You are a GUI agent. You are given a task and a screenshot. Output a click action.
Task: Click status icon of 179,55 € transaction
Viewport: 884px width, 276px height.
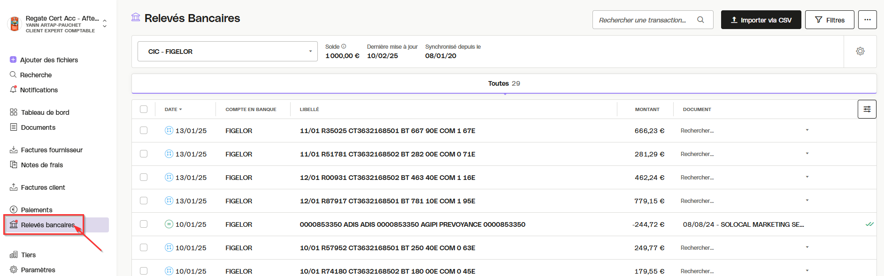click(x=169, y=271)
